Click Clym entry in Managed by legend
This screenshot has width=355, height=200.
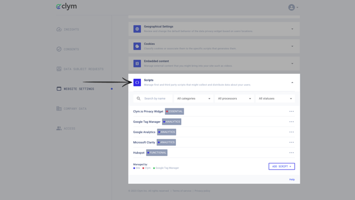click(147, 168)
